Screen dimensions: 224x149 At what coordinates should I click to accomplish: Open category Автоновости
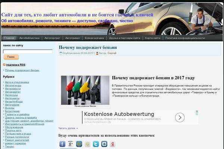click(13, 89)
